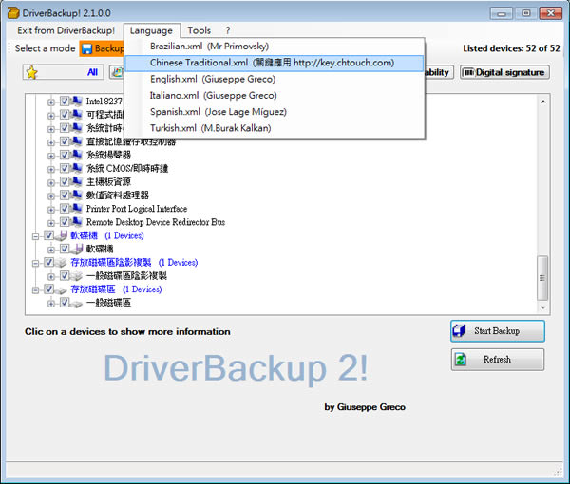Image resolution: width=570 pixels, height=484 pixels.
Task: Click the window resize grip corner
Action: pyautogui.click(x=558, y=473)
